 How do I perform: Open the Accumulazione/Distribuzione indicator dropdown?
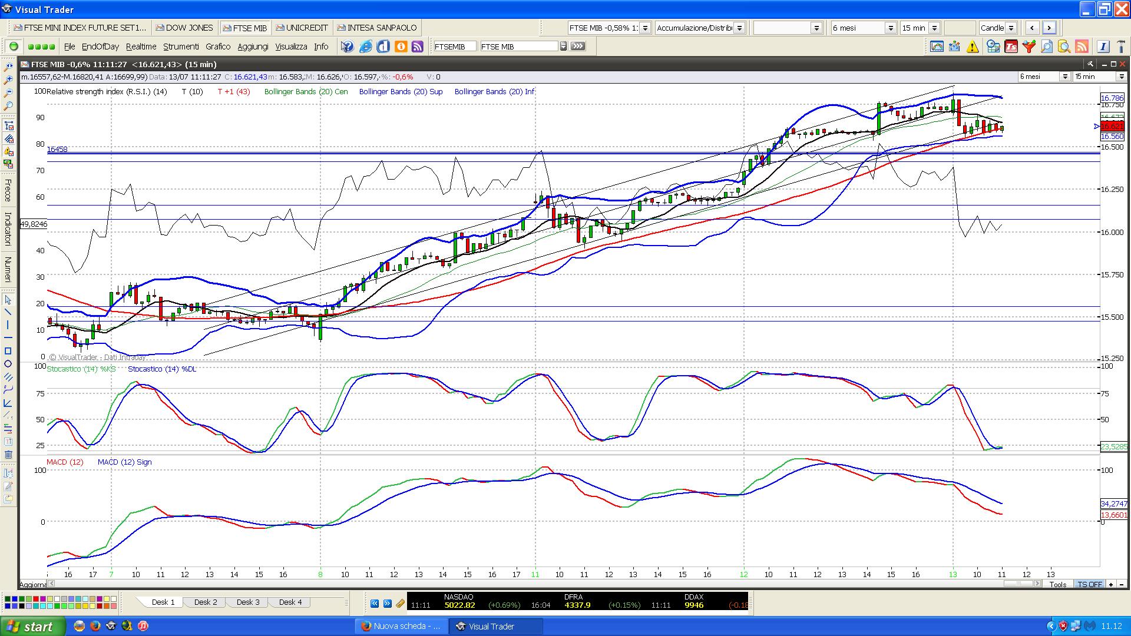739,28
